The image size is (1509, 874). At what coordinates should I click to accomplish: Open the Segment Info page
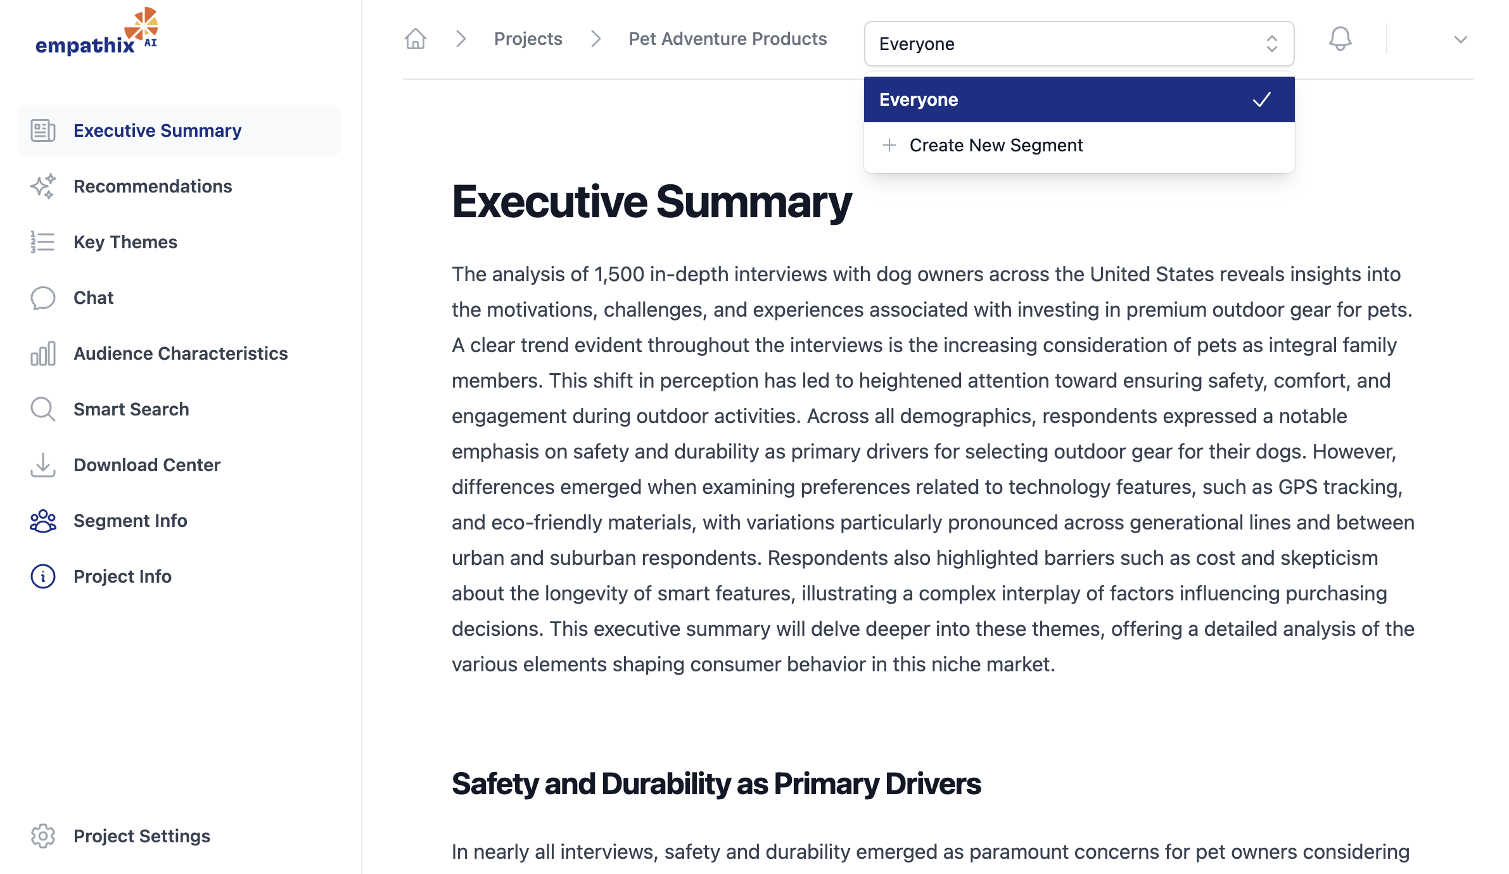click(x=130, y=521)
